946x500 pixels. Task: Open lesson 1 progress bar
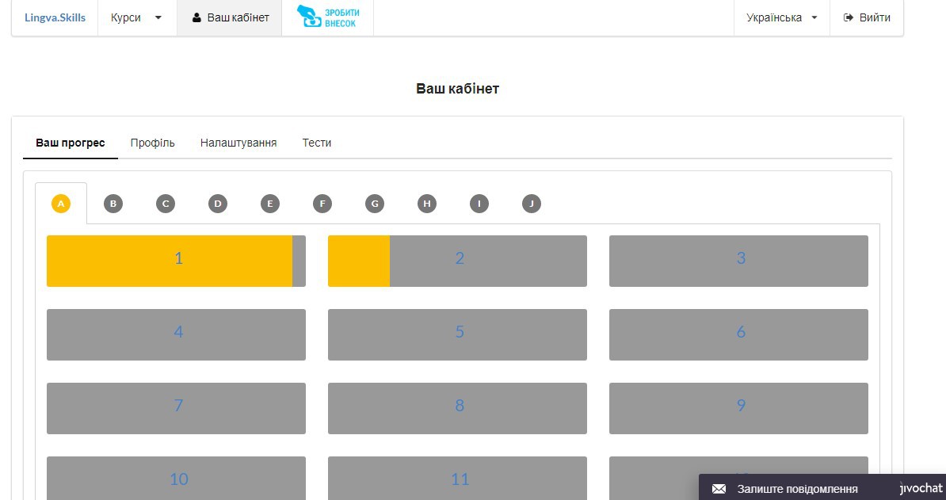pos(176,261)
